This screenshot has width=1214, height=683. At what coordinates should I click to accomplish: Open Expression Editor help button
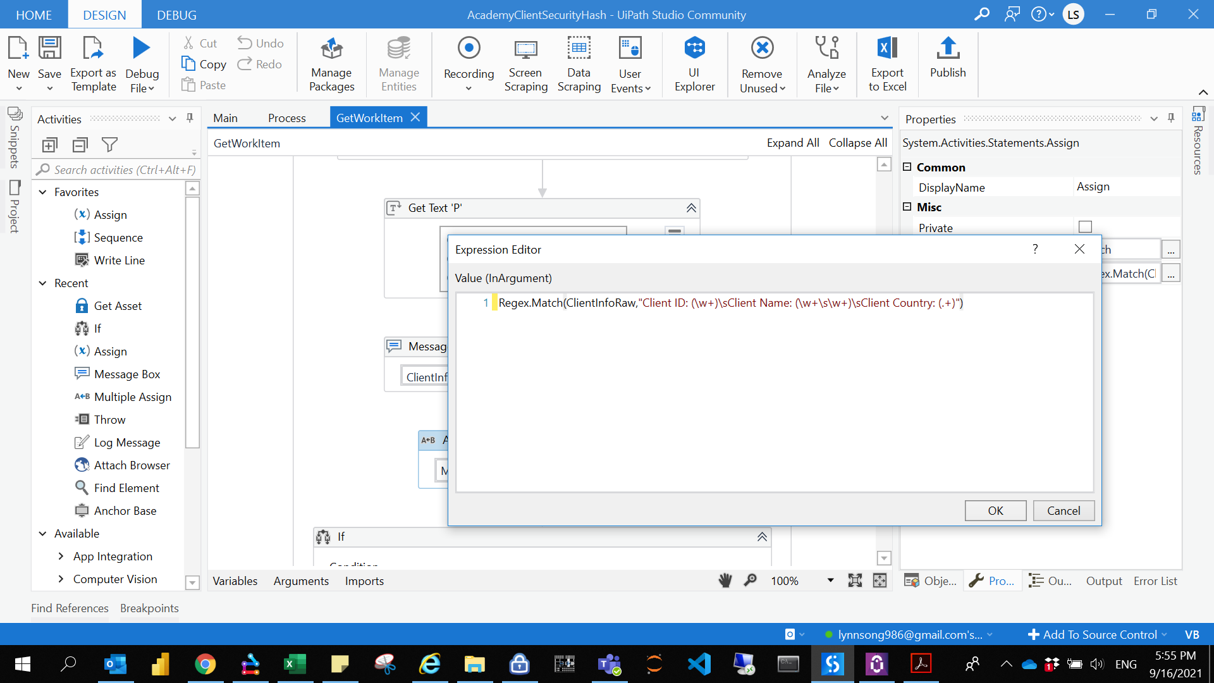(1035, 249)
